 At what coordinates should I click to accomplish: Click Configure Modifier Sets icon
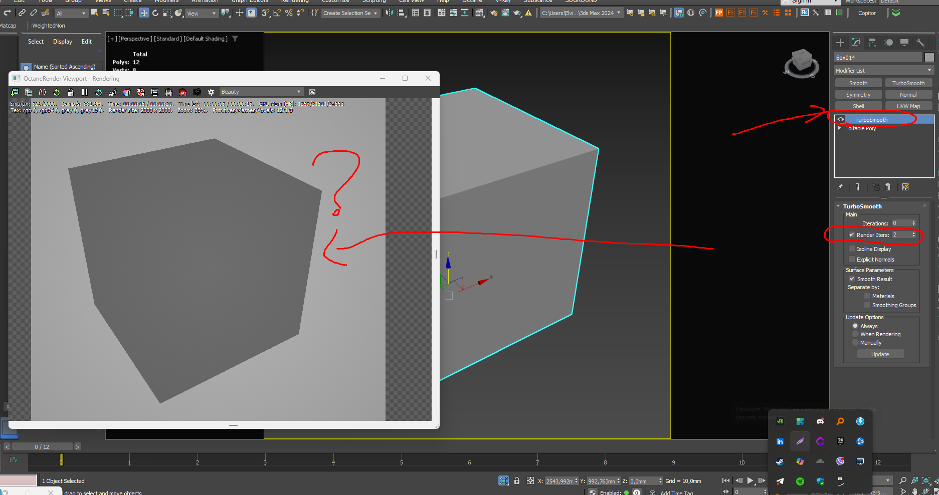(905, 187)
